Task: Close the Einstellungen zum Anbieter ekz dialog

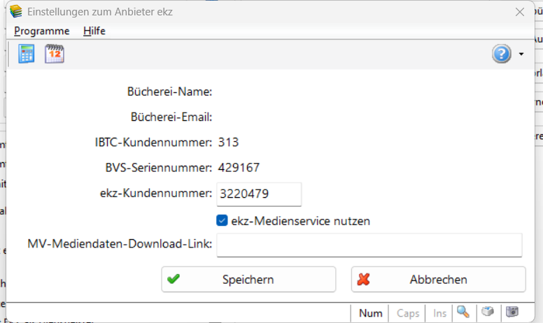Action: (x=519, y=12)
